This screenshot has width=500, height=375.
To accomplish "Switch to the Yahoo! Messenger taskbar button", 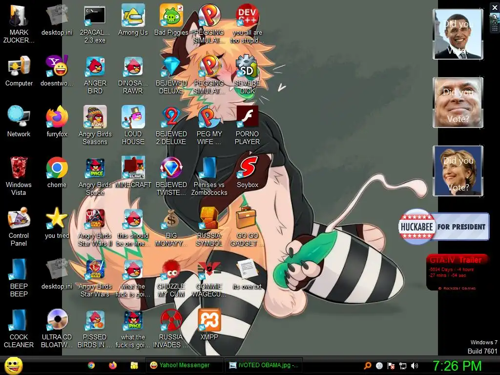I will pos(184,365).
